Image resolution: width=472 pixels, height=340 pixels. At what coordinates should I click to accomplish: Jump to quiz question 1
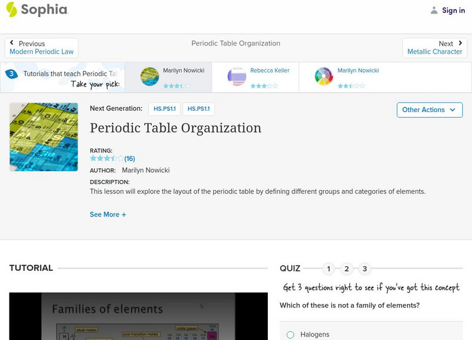click(329, 269)
